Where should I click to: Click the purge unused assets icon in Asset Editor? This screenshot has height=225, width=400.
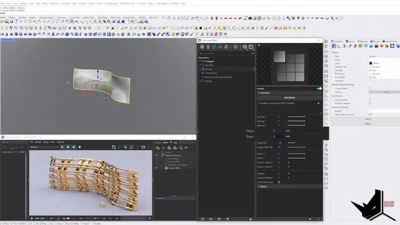pyautogui.click(x=250, y=219)
